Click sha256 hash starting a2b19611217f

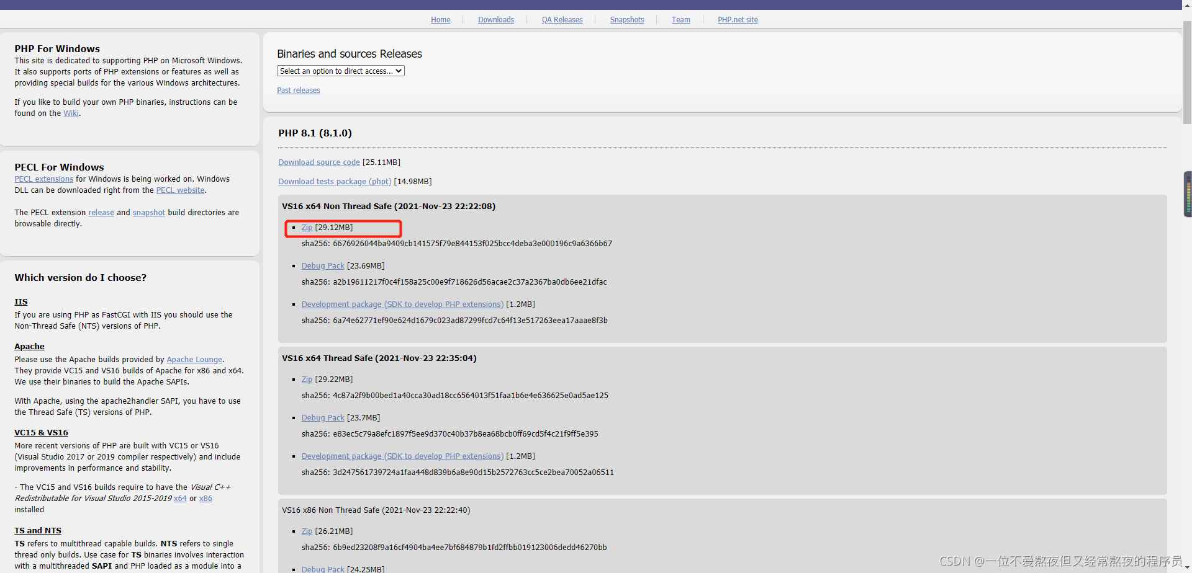pyautogui.click(x=469, y=282)
